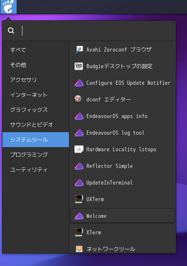Click the Avahi Zeroconf browser icon
Image resolution: width=187 pixels, height=266 pixels.
tap(79, 49)
